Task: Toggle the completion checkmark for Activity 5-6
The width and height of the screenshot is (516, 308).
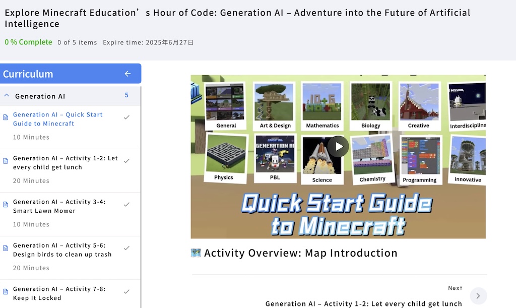Action: click(126, 248)
